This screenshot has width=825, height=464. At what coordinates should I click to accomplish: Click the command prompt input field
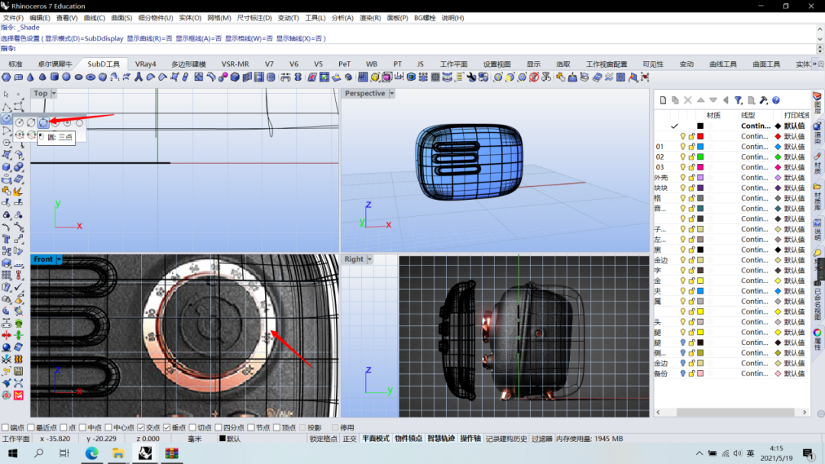coord(416,48)
